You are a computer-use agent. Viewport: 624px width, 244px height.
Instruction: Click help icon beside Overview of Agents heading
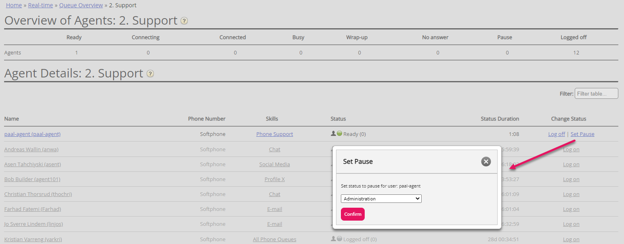pos(184,21)
